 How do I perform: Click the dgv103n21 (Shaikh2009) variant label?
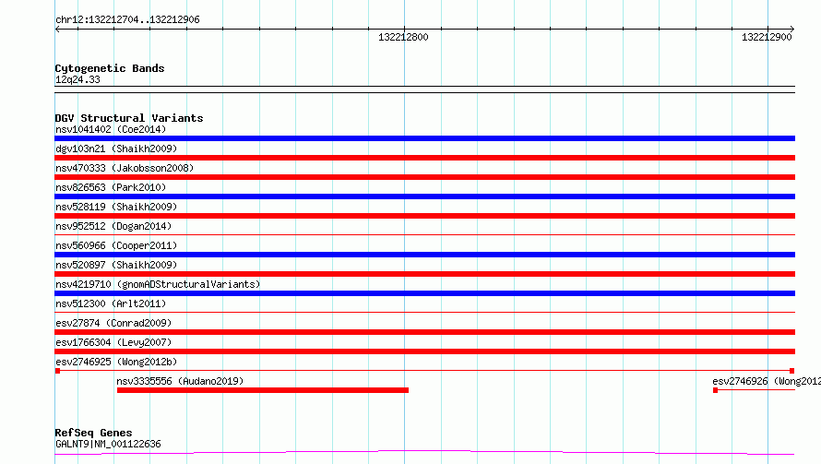coord(116,149)
